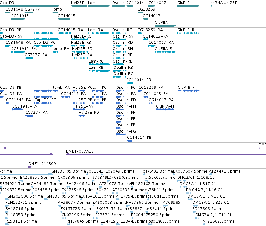Image resolution: width=266 pixels, height=226 pixels.
Task: Click the CG14015-PA protein label
Action: click(73, 94)
